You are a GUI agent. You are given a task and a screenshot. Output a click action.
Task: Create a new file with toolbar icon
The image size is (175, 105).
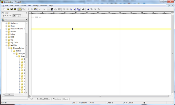4,9
